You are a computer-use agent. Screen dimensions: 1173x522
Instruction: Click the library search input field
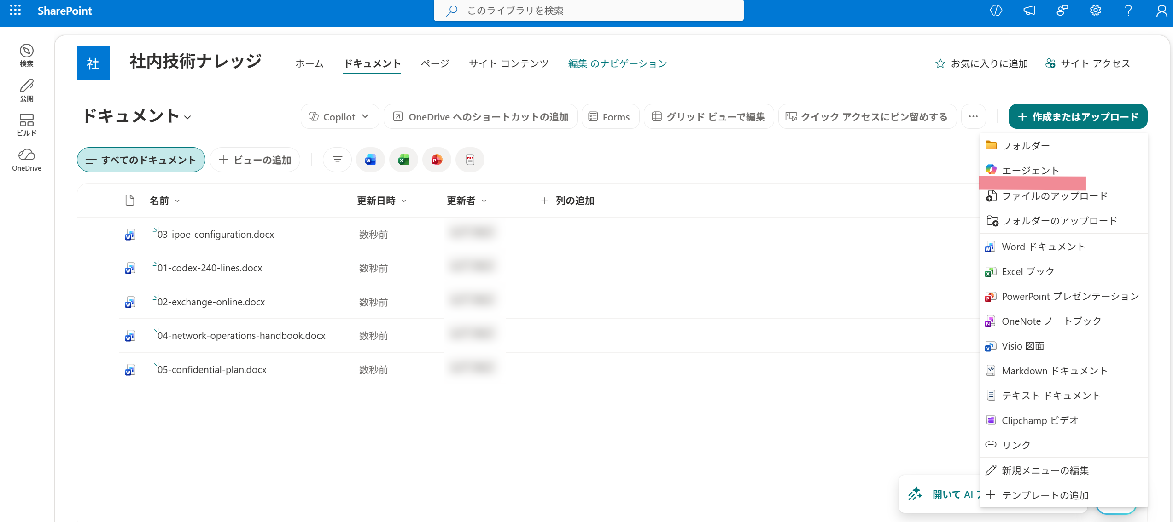[x=589, y=10]
